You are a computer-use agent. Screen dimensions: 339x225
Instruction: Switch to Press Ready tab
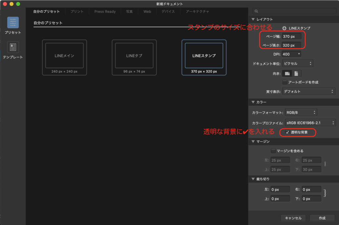[105, 12]
